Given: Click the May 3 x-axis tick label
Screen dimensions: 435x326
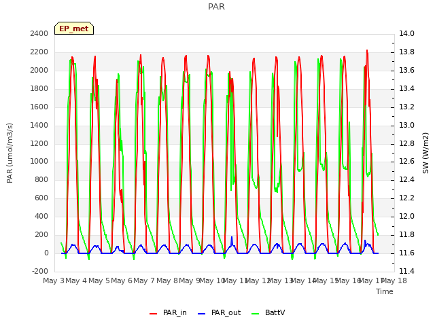Looking at the screenshot, I should click(x=54, y=280).
